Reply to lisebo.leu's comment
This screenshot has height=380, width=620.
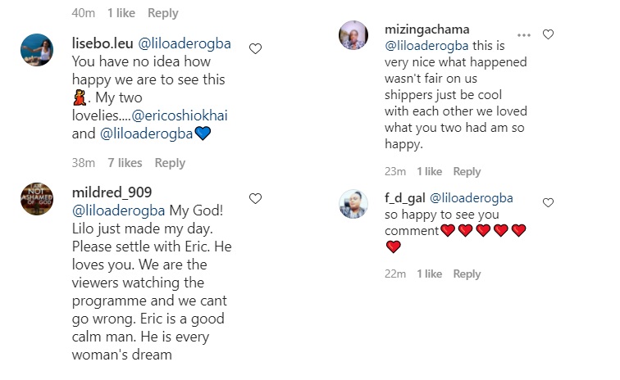(170, 163)
